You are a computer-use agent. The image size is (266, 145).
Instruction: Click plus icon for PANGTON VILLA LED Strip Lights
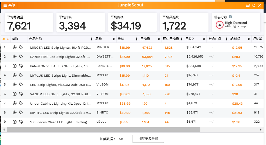point(15,66)
